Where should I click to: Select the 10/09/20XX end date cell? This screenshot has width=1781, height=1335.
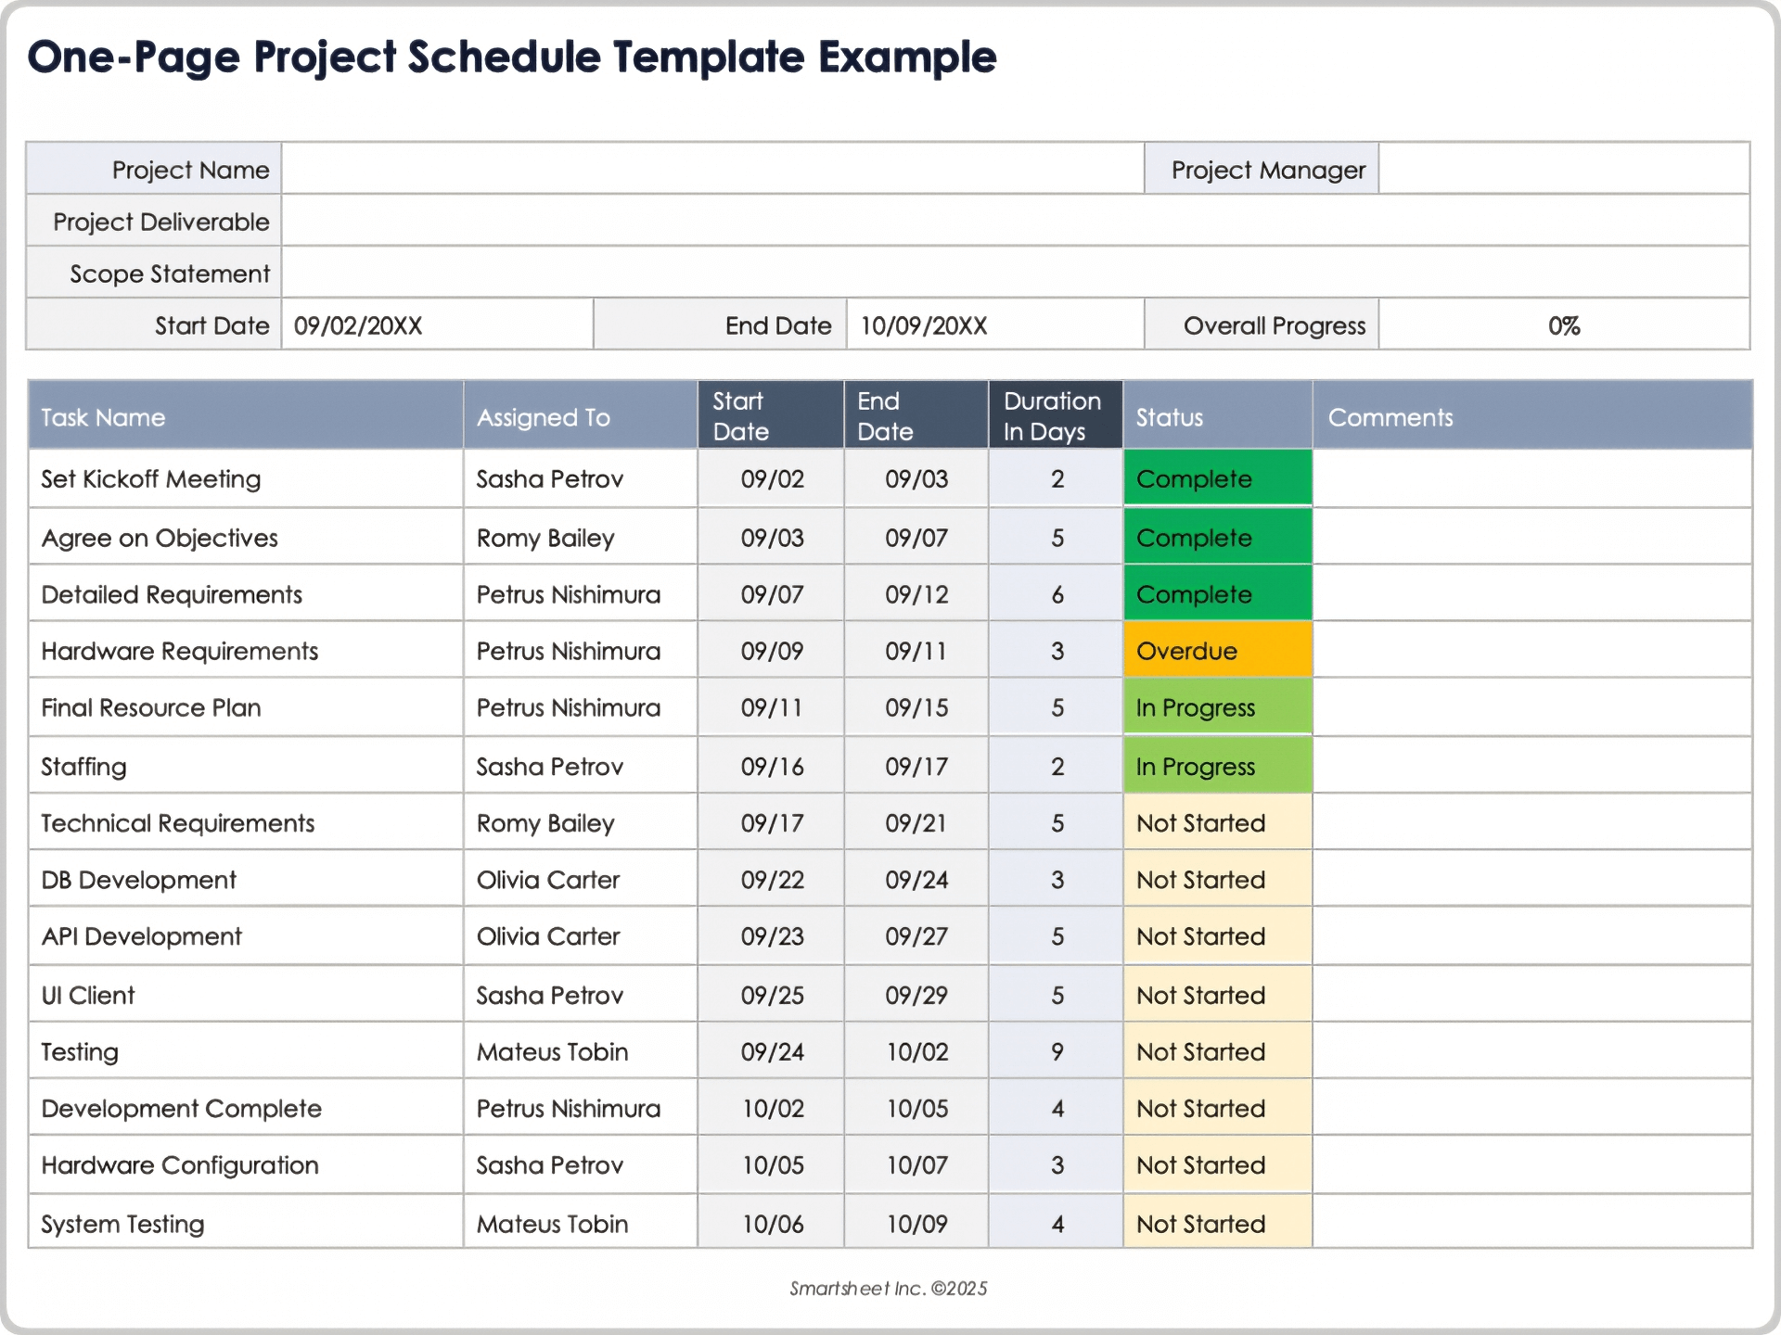[x=994, y=325]
